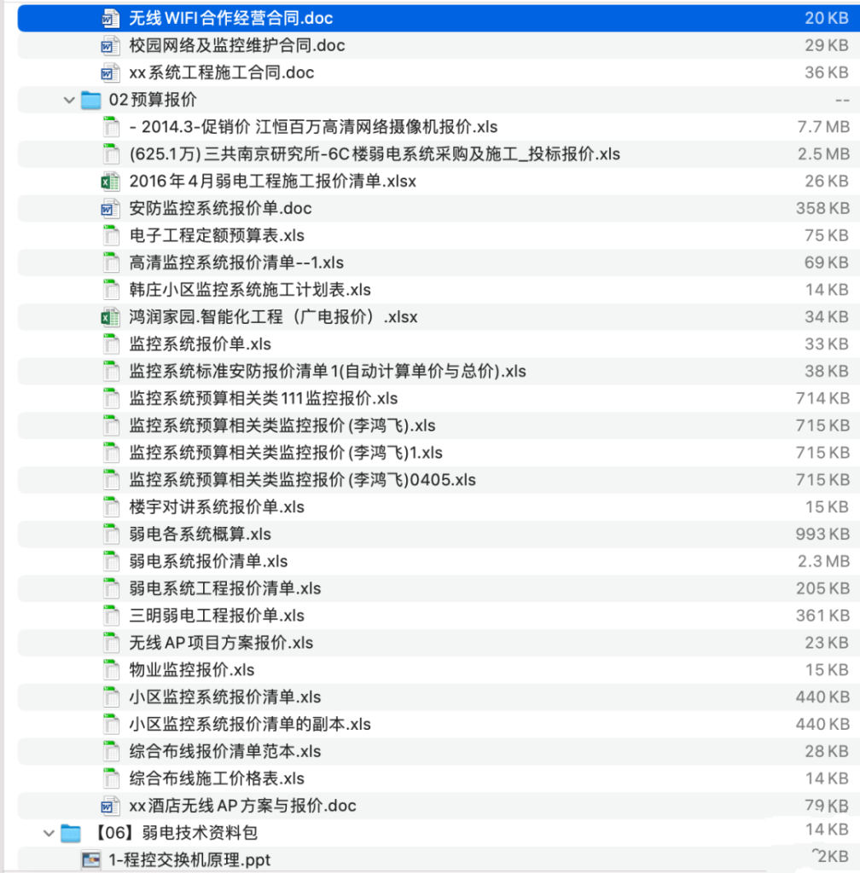Screen dimensions: 860x873
Task: Click the Word icon of 无线 WIFI 合作经营合同.doc
Action: [111, 18]
